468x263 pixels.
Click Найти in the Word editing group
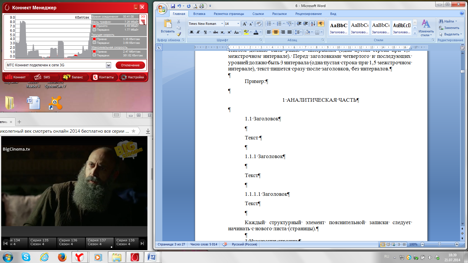(x=448, y=21)
